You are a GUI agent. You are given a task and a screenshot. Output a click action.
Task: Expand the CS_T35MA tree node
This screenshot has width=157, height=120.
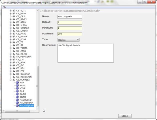pyautogui.click(x=10, y=48)
